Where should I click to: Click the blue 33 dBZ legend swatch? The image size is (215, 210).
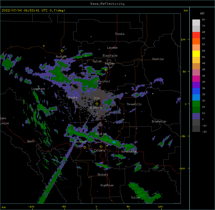point(196,91)
